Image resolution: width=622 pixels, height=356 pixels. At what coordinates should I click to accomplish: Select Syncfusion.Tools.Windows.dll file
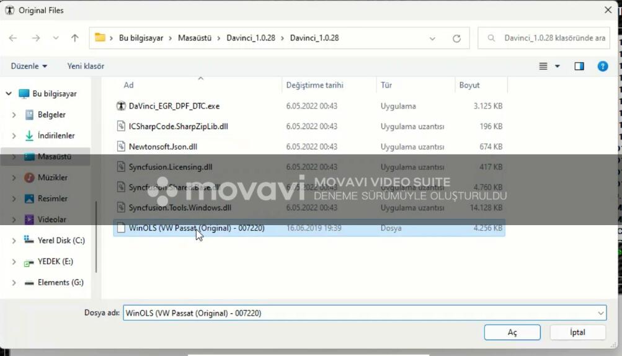pos(180,208)
